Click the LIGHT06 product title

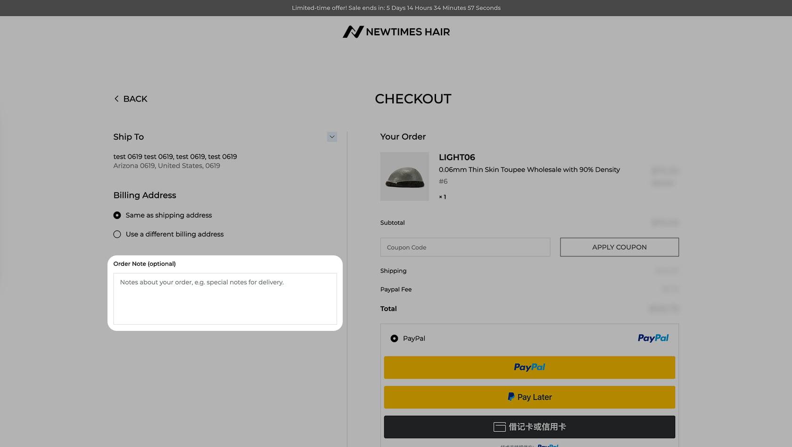457,157
